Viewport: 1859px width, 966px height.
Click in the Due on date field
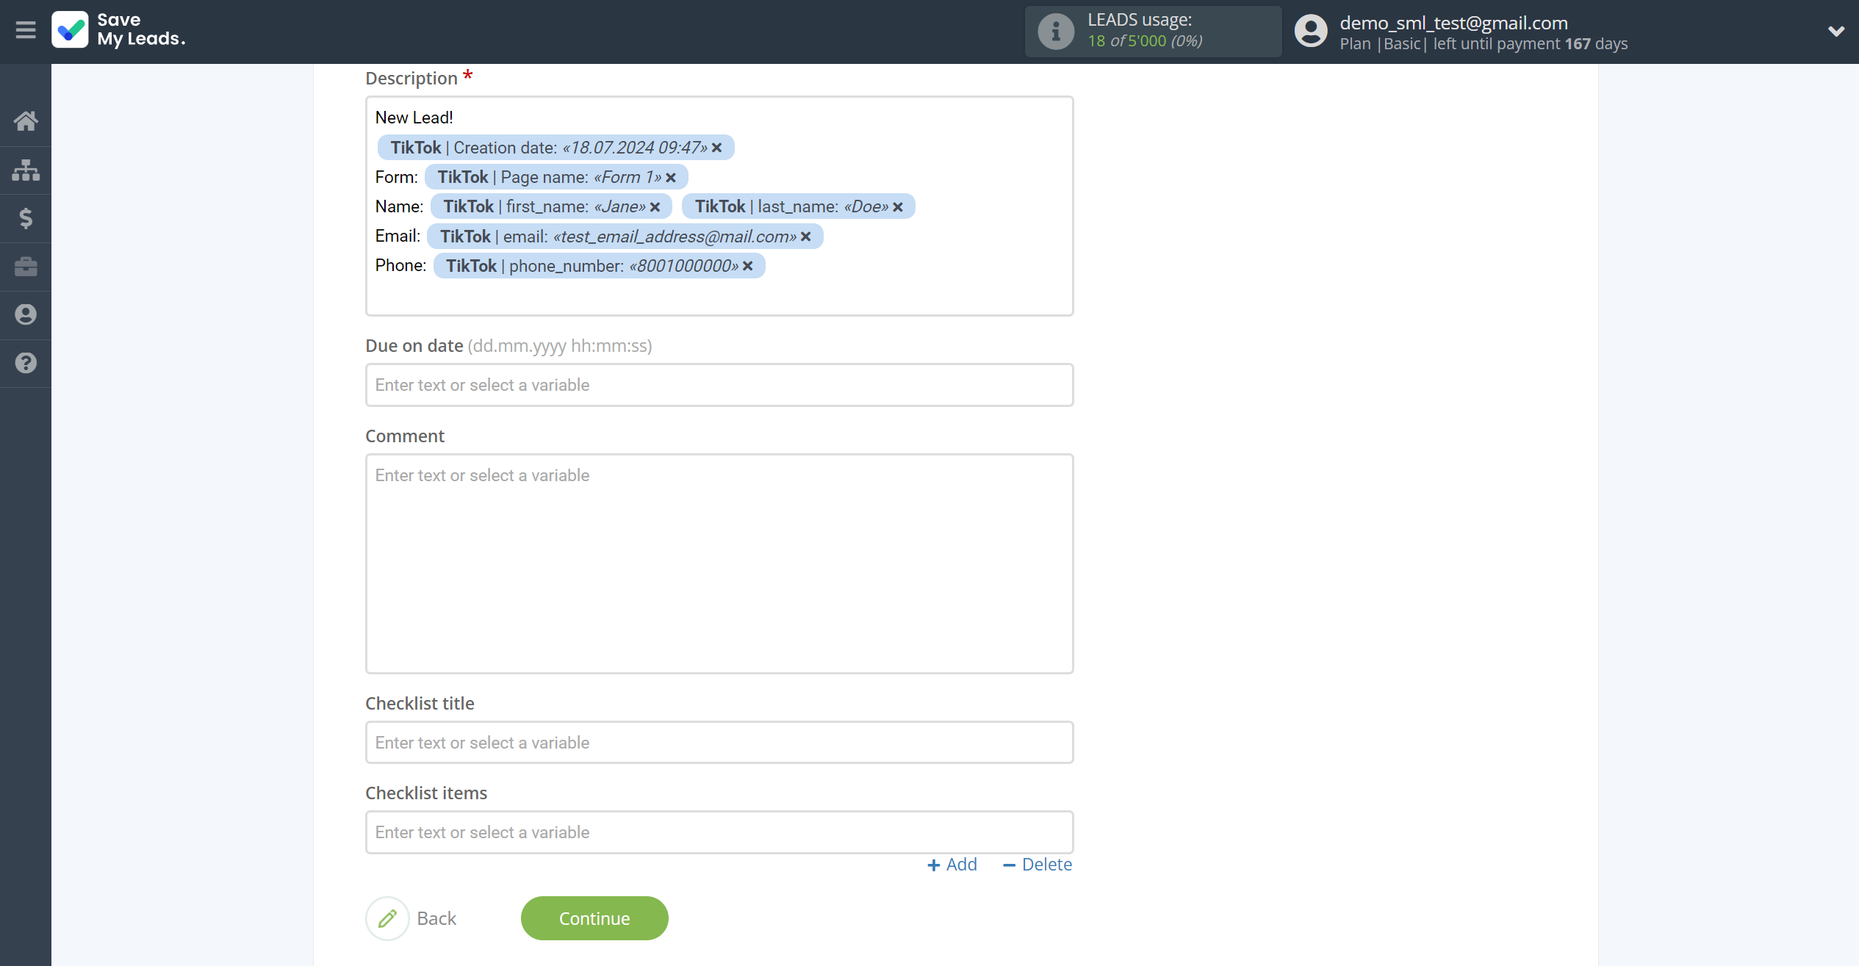[719, 385]
